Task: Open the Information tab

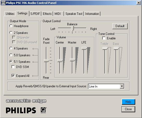Action: pyautogui.click(x=92, y=14)
